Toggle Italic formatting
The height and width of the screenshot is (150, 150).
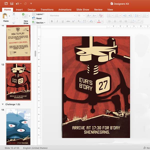[x=57, y=21]
